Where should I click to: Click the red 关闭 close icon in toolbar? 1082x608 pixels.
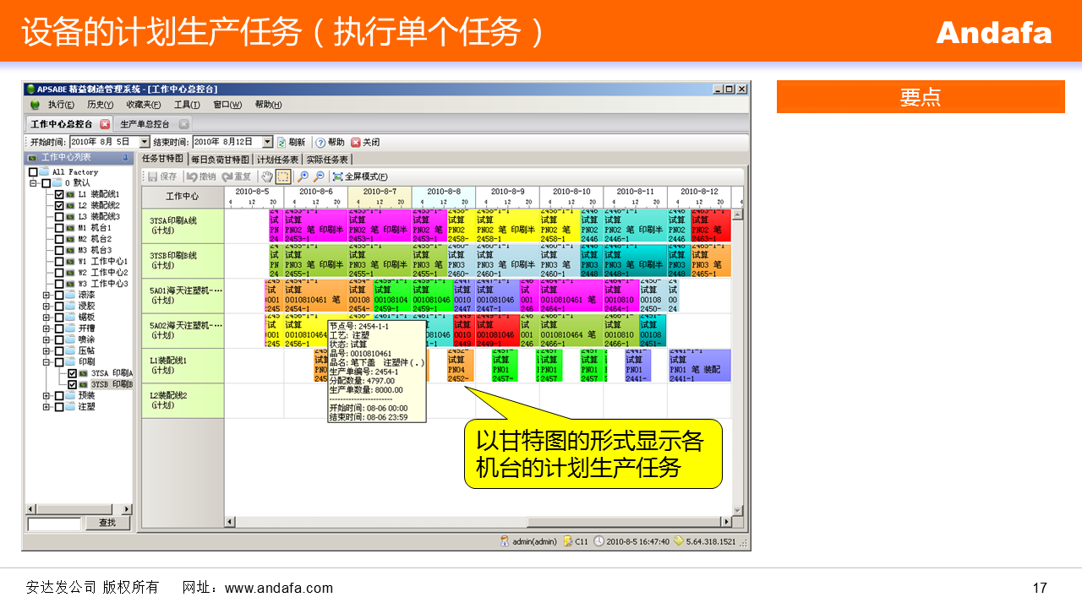tap(356, 143)
